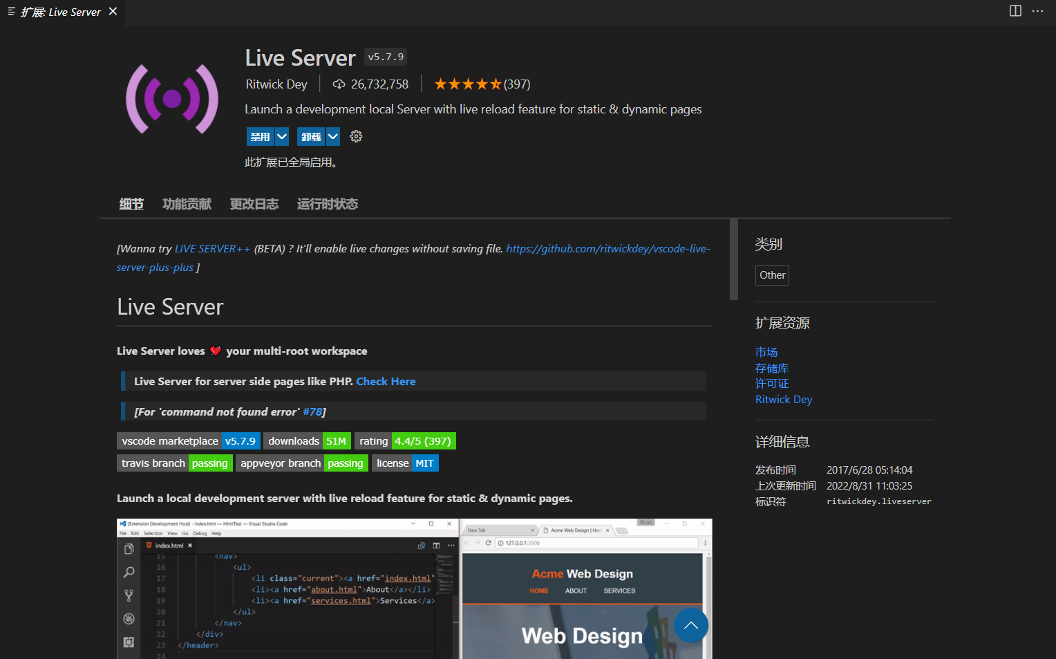1056x659 pixels.
Task: Open the editor more actions menu
Action: (x=1037, y=11)
